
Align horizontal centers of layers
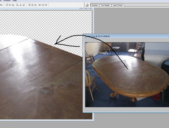pyautogui.click(x=21, y=5)
